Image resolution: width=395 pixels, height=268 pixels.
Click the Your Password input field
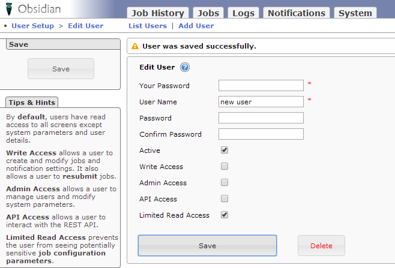click(261, 85)
